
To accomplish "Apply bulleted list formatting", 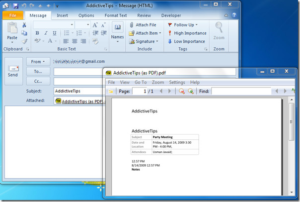I will pos(67,33).
